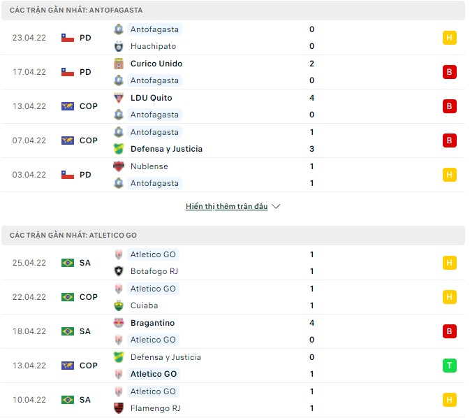Click the Curico Unido team crest
The height and width of the screenshot is (418, 470).
[119, 64]
